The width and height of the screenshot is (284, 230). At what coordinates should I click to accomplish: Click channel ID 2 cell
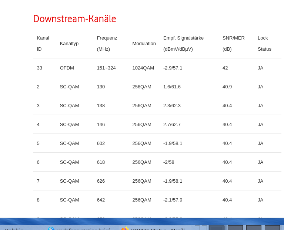38,87
